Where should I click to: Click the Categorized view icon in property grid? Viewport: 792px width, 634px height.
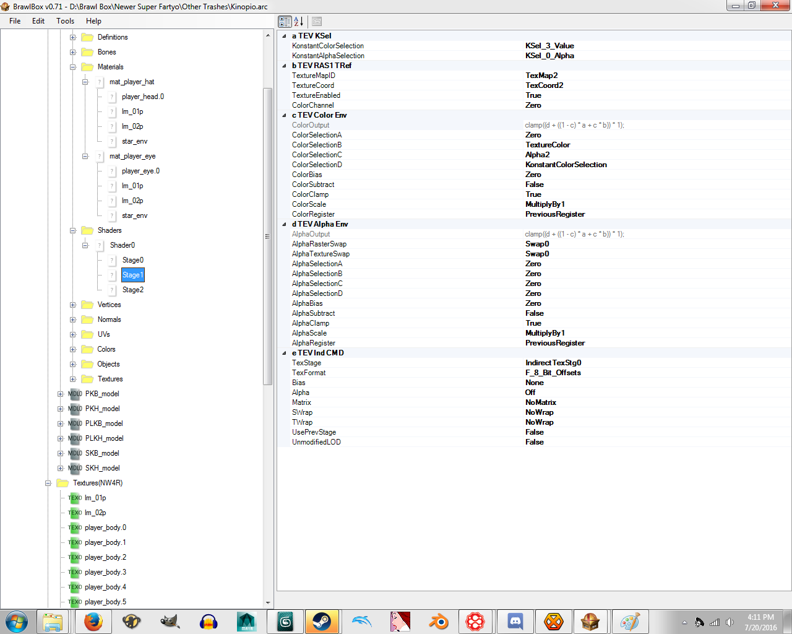click(285, 22)
